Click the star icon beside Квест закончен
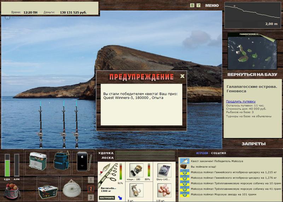Screen dimensions: 283x202 (185, 161)
